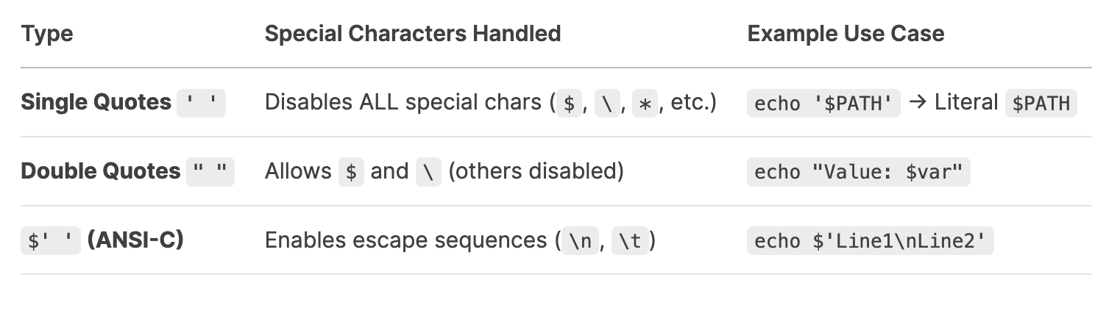Select the (ANSI-C) label text
The height and width of the screenshot is (316, 1120).
[135, 240]
